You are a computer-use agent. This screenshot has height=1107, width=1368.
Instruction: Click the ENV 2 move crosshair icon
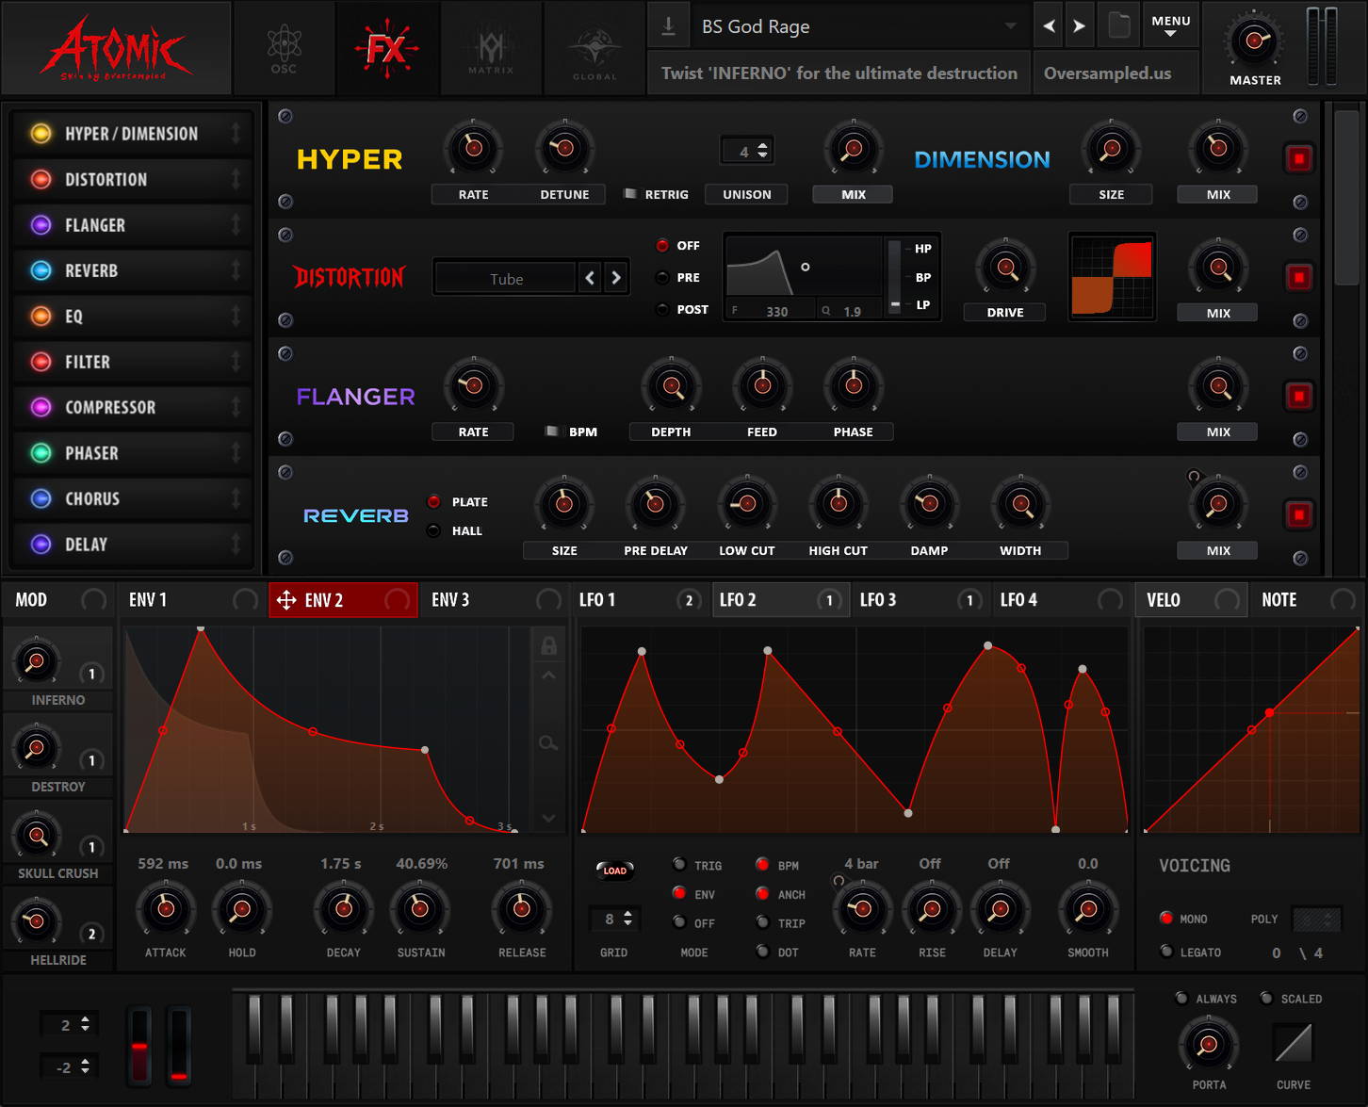(286, 600)
